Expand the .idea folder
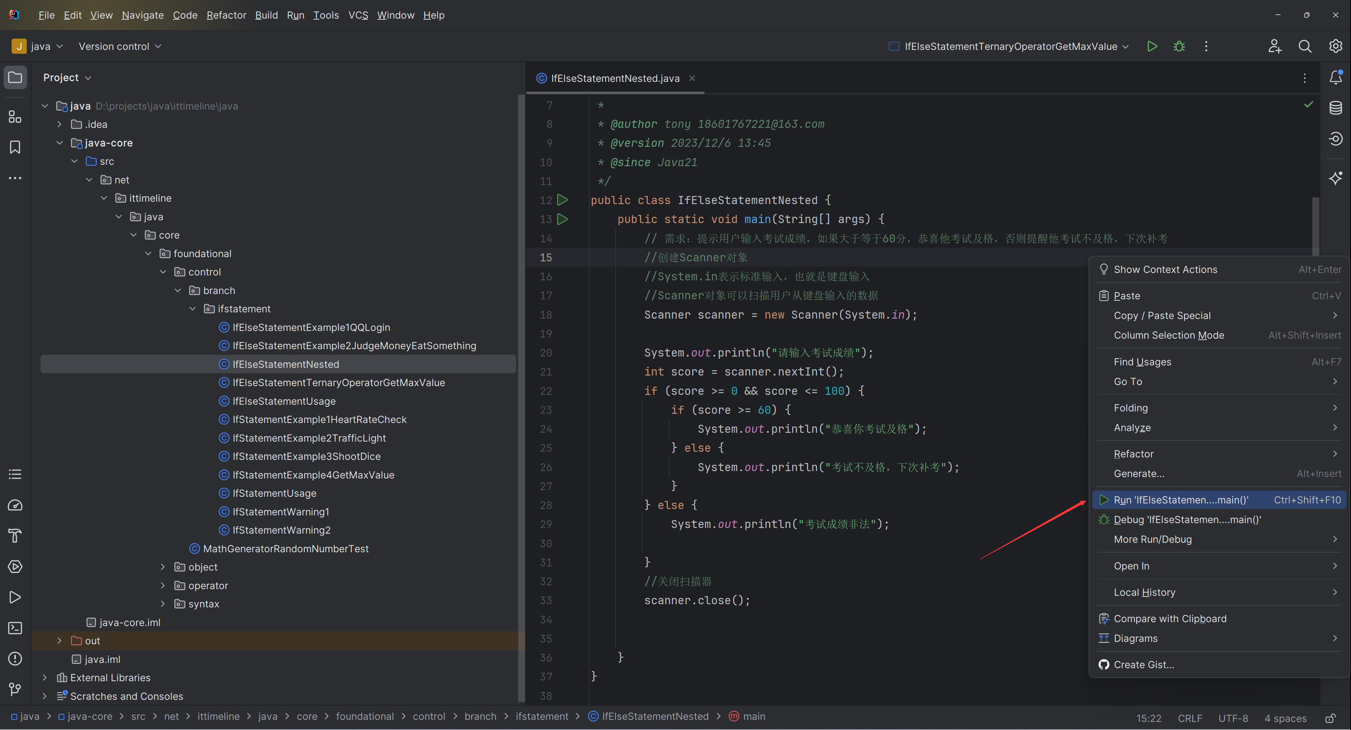Screen dimensions: 1351x730 click(x=59, y=124)
